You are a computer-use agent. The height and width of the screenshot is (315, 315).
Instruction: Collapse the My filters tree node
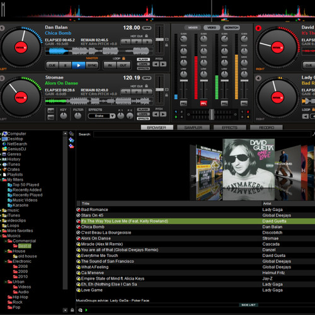point(1,180)
